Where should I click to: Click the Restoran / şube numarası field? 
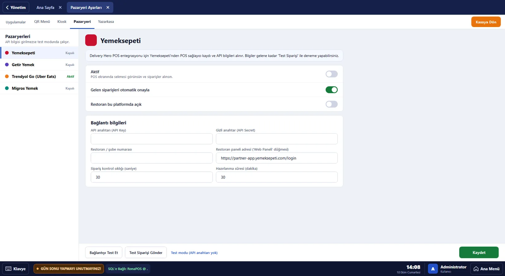(x=151, y=158)
